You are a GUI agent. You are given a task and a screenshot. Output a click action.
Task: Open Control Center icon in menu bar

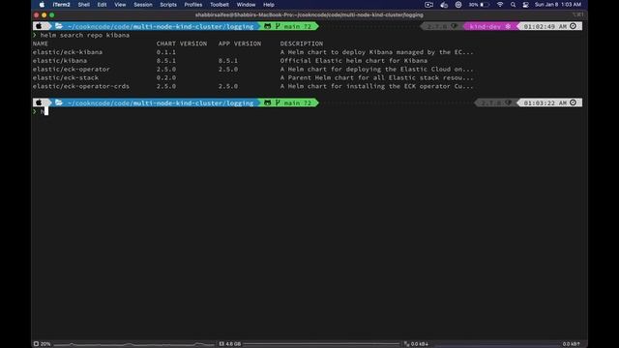pos(525,5)
